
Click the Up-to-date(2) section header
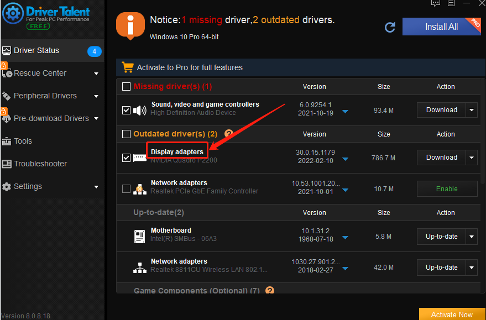pyautogui.click(x=159, y=213)
